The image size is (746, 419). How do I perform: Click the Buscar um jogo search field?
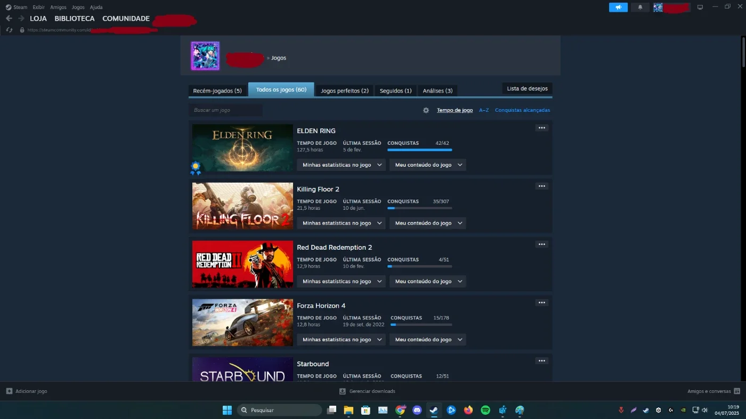tap(226, 110)
